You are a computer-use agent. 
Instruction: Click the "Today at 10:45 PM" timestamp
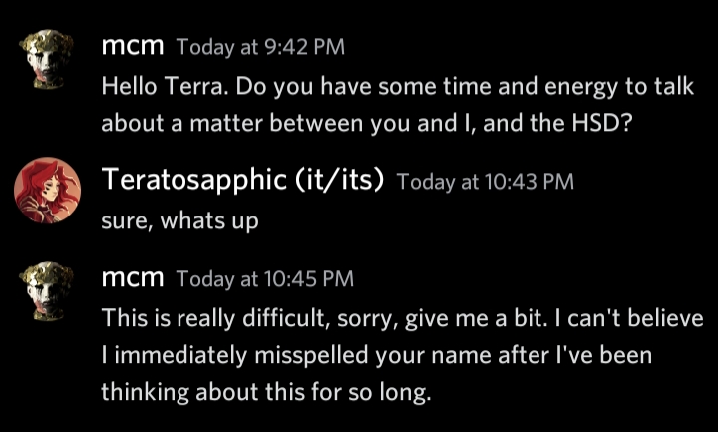pyautogui.click(x=264, y=279)
